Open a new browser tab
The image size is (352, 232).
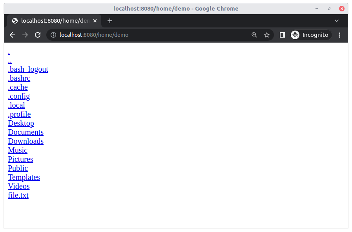[109, 21]
